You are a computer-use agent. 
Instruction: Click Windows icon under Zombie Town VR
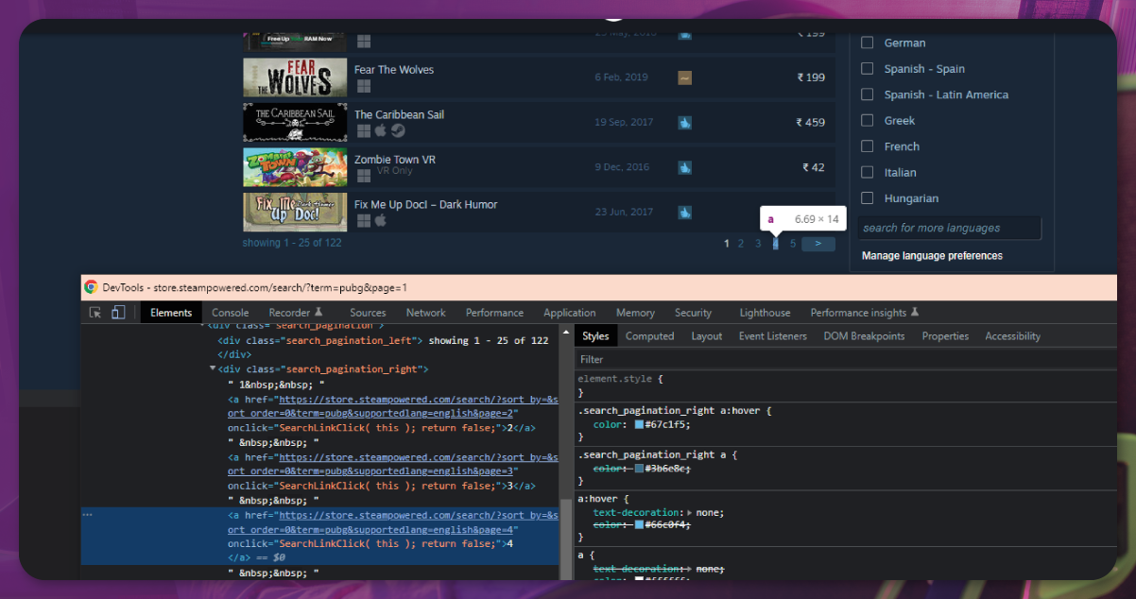tap(363, 176)
